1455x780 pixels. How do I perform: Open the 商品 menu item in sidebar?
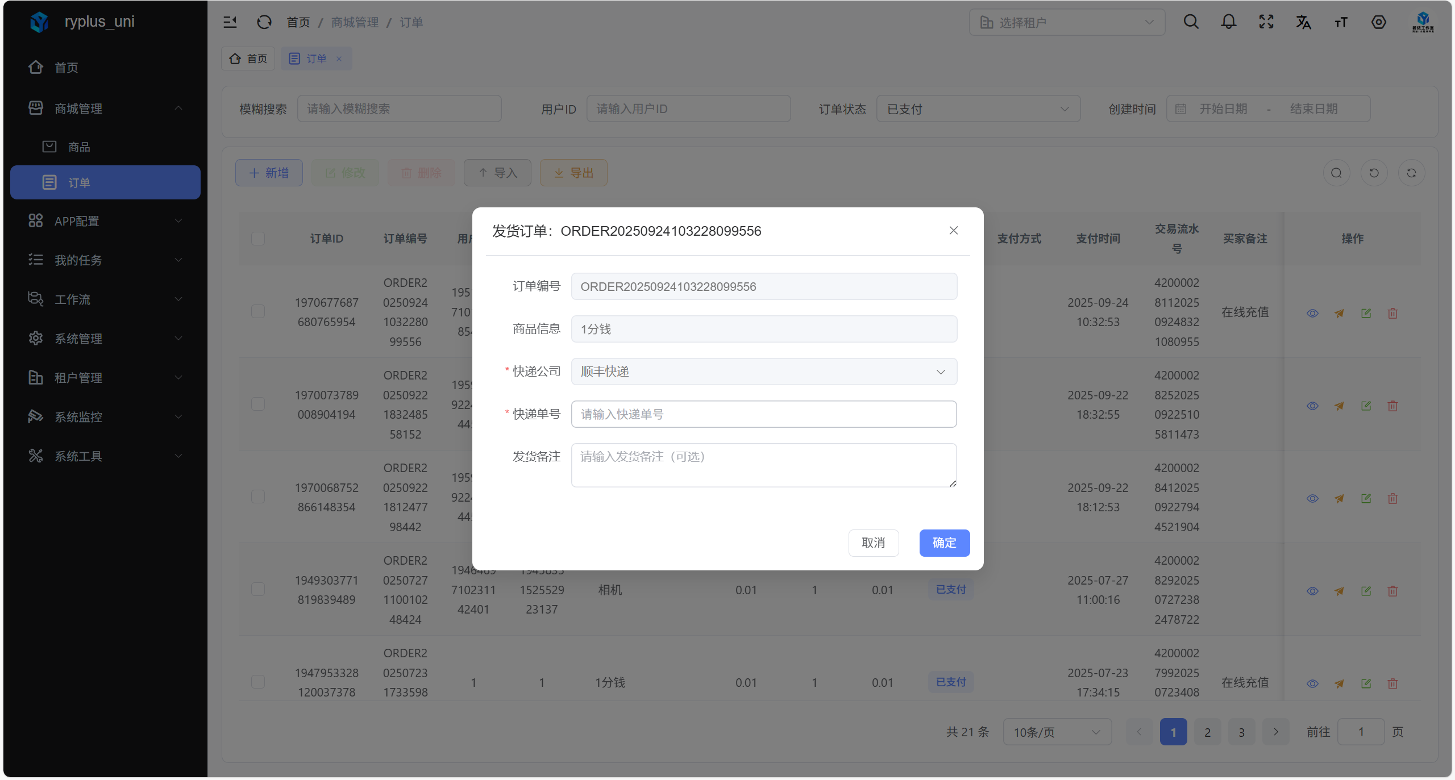(x=79, y=147)
